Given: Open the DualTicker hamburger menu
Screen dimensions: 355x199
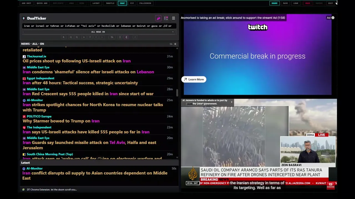Looking at the screenshot, I should coord(173,18).
